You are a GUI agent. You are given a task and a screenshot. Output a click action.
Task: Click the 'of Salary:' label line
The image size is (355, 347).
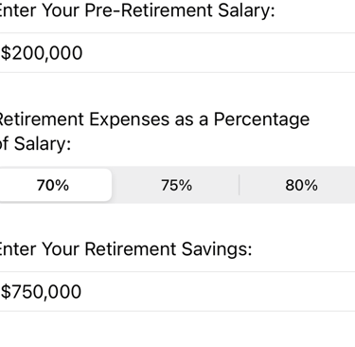click(x=35, y=144)
